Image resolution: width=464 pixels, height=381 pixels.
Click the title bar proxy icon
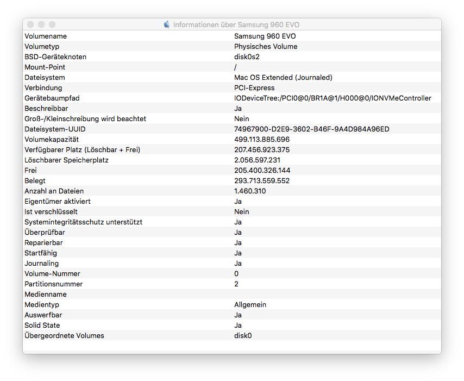click(167, 24)
